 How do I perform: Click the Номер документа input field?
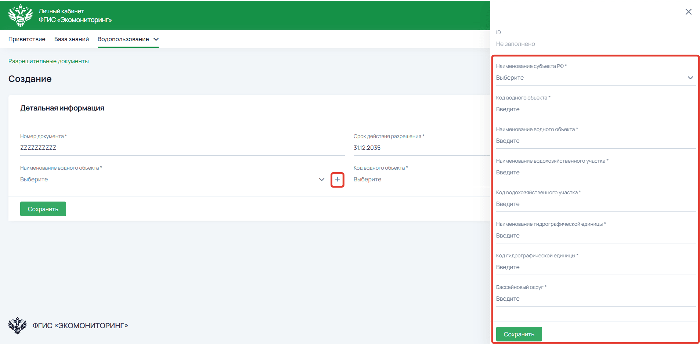coord(182,148)
